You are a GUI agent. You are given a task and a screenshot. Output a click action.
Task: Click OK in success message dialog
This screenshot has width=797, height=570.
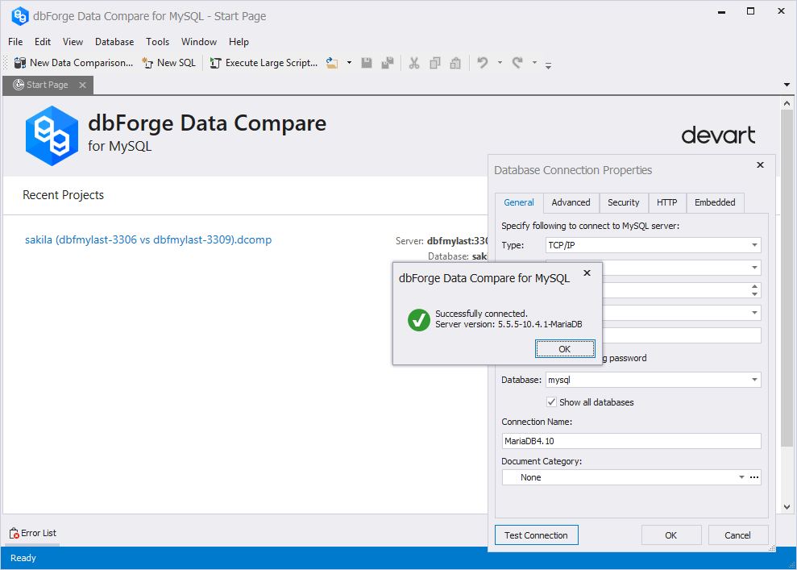(x=565, y=349)
